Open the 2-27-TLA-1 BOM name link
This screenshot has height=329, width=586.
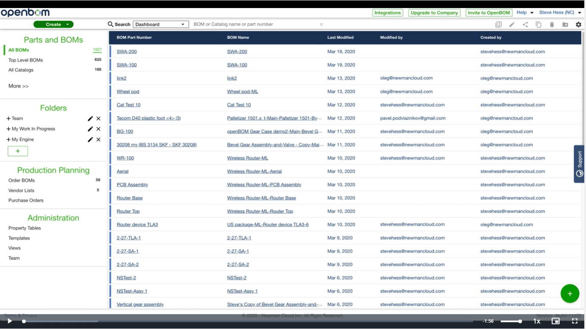point(239,238)
